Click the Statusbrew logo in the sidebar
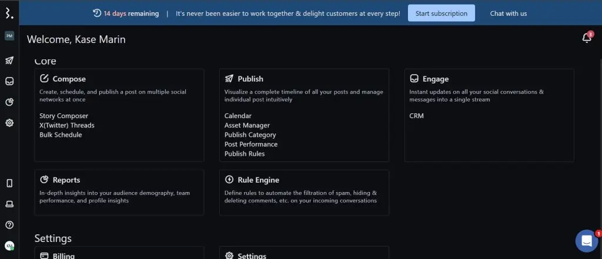 (9, 13)
